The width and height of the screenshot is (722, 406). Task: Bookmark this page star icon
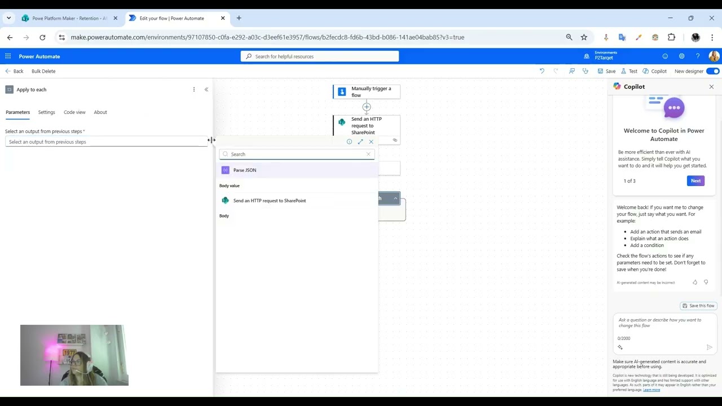point(584,37)
